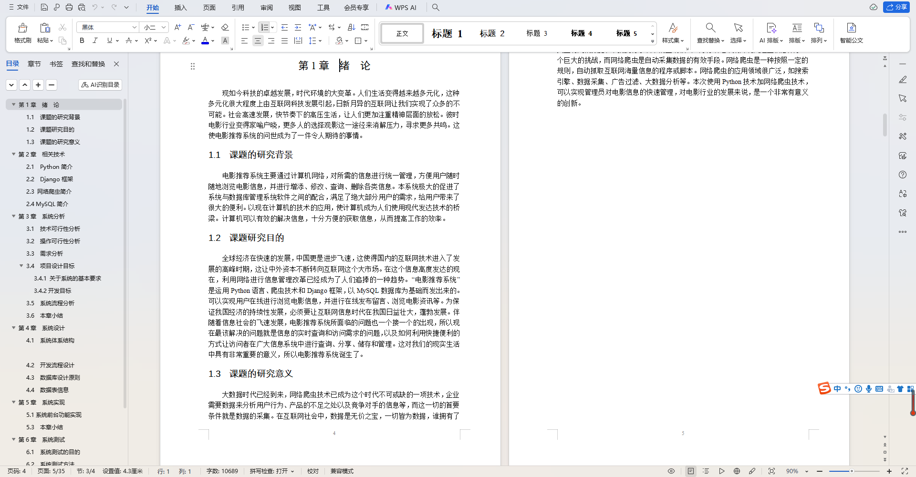Viewport: 916px width, 477px height.
Task: Collapse the 3.4 项目设计目标 tree node
Action: tap(21, 266)
